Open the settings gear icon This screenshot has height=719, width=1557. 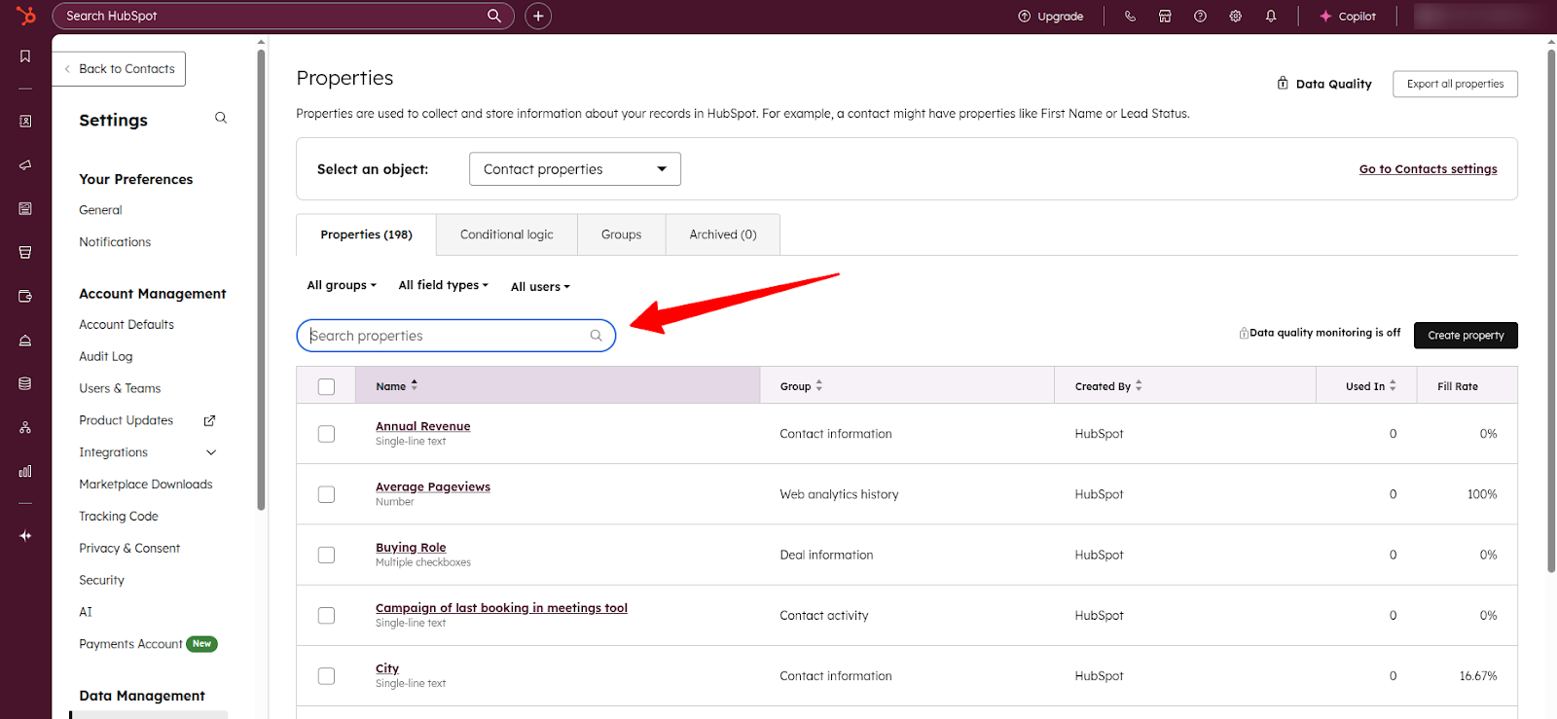point(1235,16)
